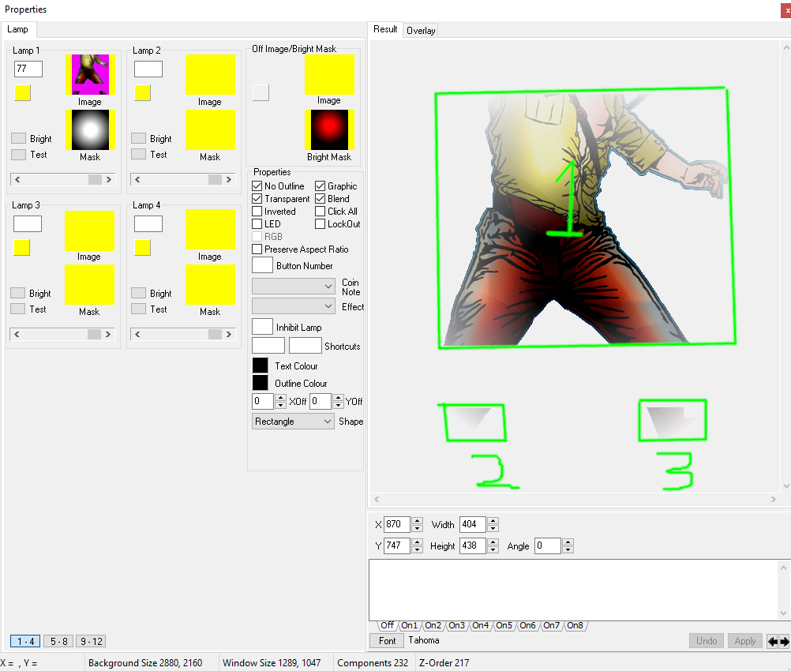Screen dimensions: 791x671
Task: Uncheck the Transparent checkbox
Action: (257, 199)
